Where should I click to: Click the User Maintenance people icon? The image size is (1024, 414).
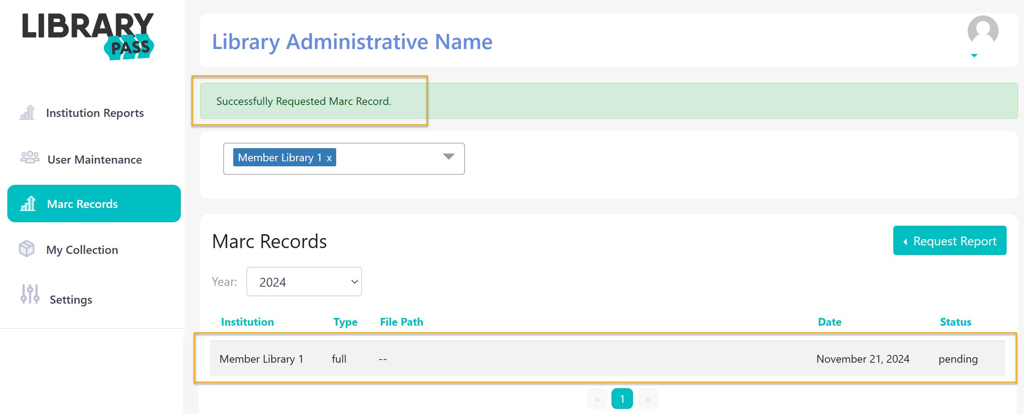pyautogui.click(x=30, y=157)
